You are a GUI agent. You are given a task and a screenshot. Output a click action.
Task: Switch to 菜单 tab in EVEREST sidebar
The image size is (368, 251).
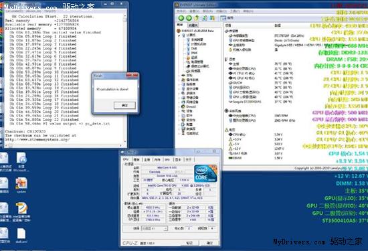[x=180, y=25]
